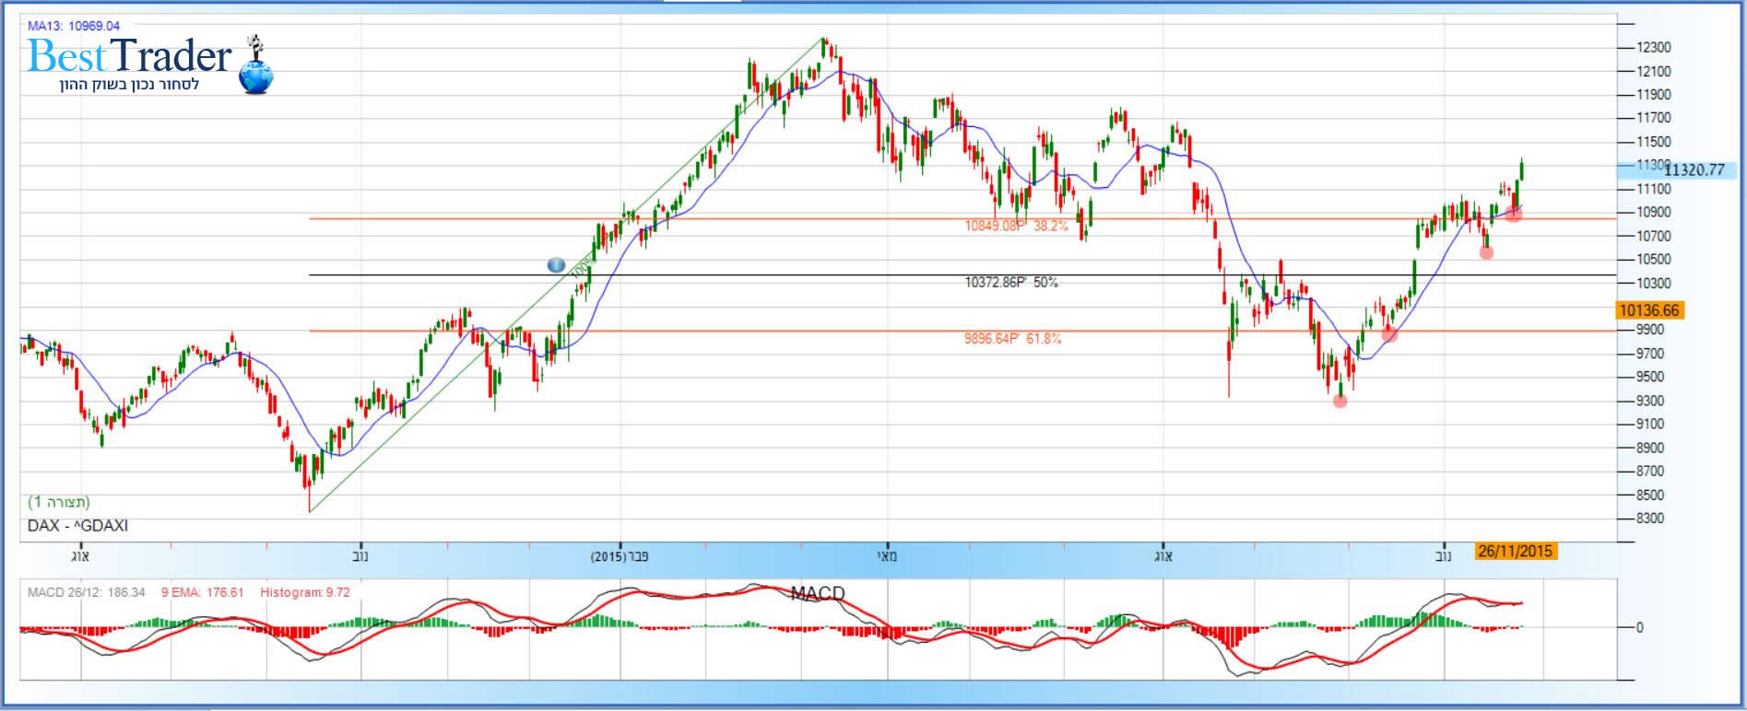This screenshot has height=711, width=1747.
Task: Click the 9 EMA signal label
Action: [x=202, y=592]
